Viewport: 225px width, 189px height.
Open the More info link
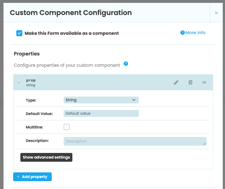click(193, 33)
